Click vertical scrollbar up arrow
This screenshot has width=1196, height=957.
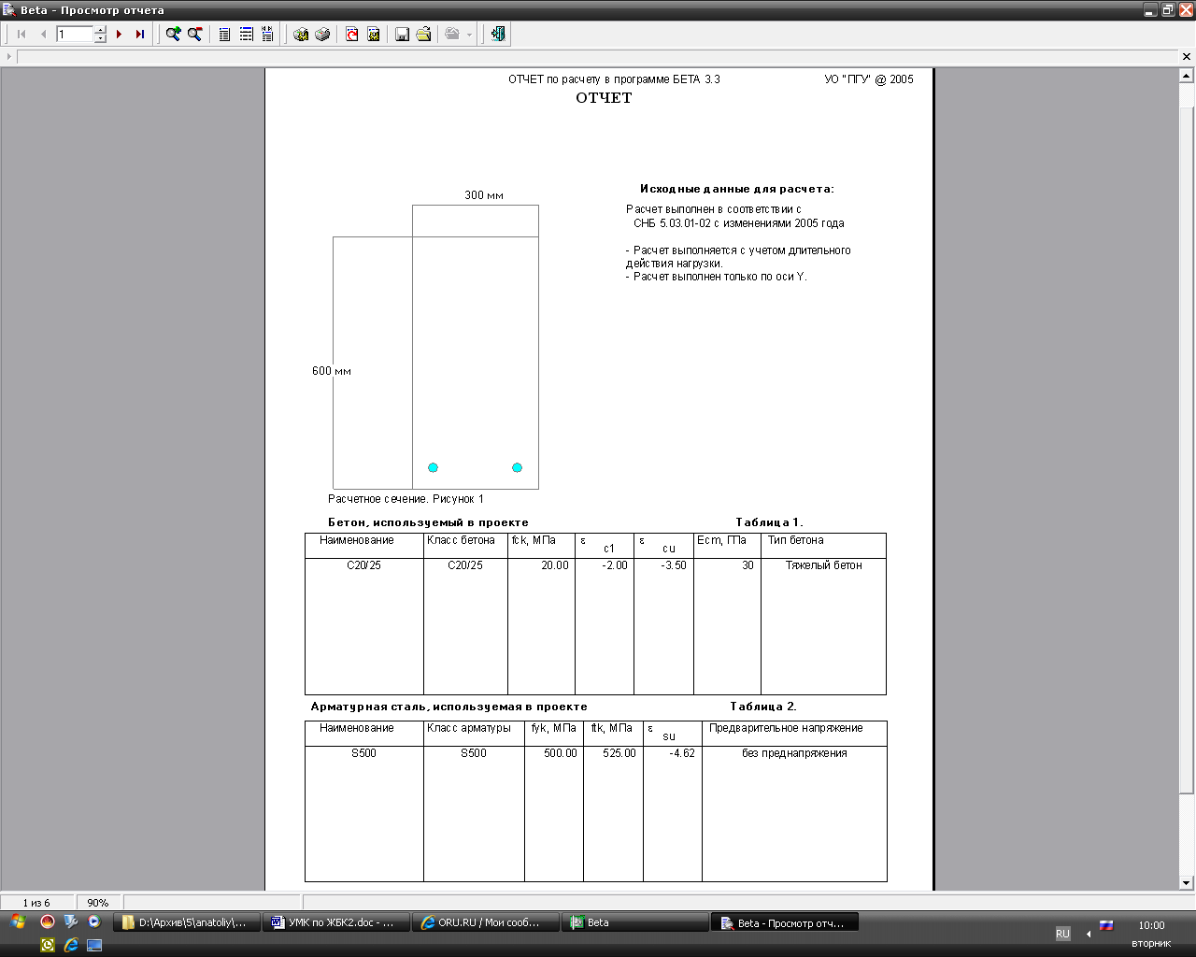[1187, 76]
